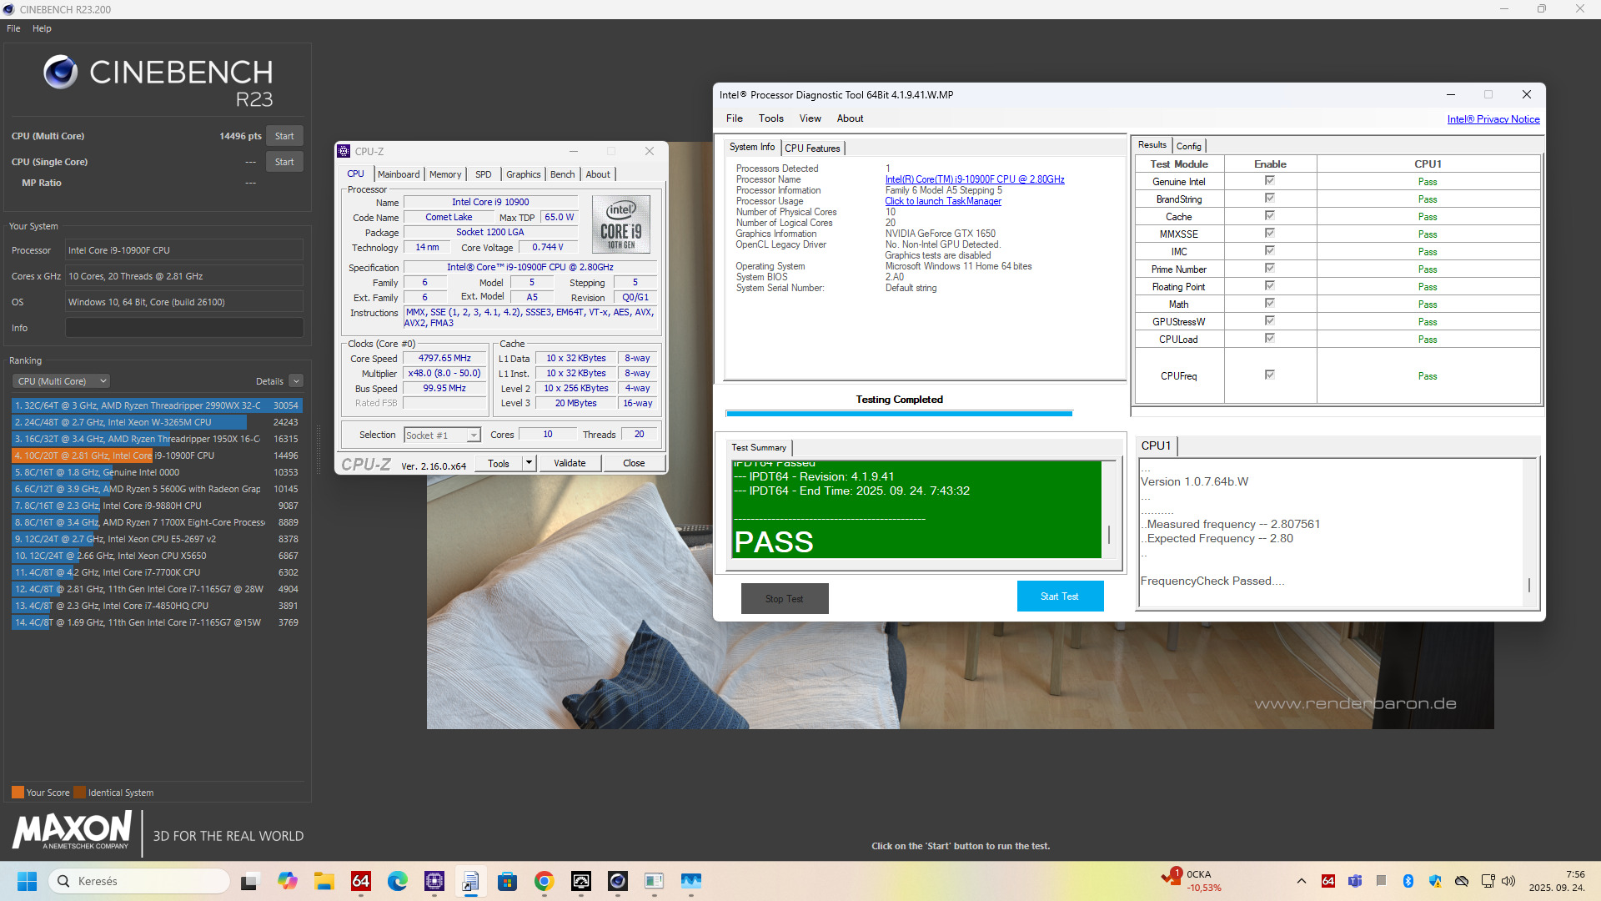
Task: Uncheck the Genuine Intel test module
Action: tap(1270, 181)
